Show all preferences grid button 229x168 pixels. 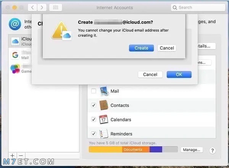(55, 8)
